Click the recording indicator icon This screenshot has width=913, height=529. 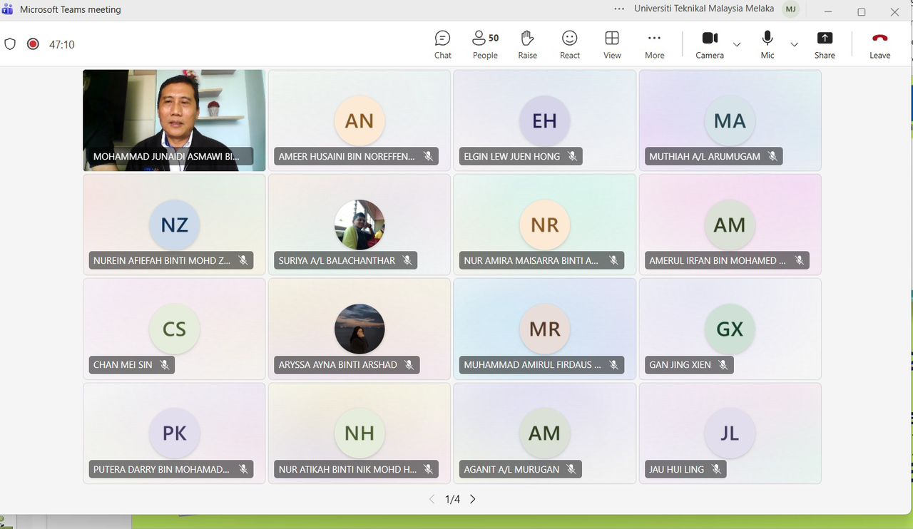[33, 44]
